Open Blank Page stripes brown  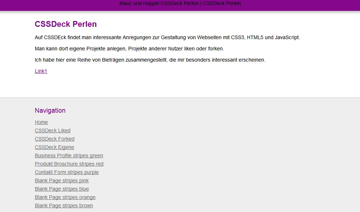pyautogui.click(x=64, y=205)
